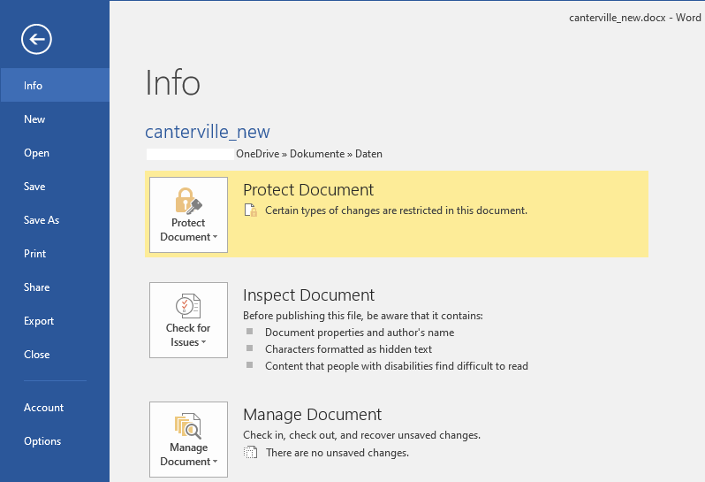Open the Print section

[x=34, y=254]
